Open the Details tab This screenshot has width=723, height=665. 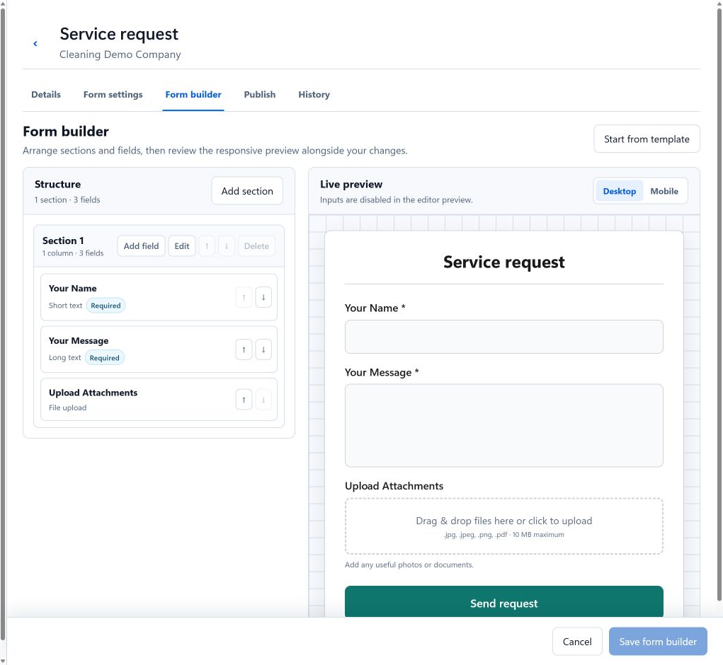tap(46, 94)
